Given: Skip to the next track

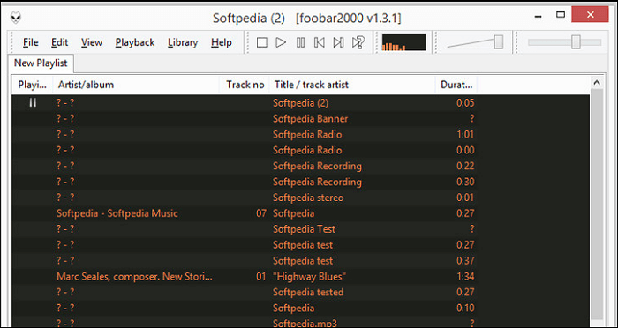Looking at the screenshot, I should pos(338,42).
